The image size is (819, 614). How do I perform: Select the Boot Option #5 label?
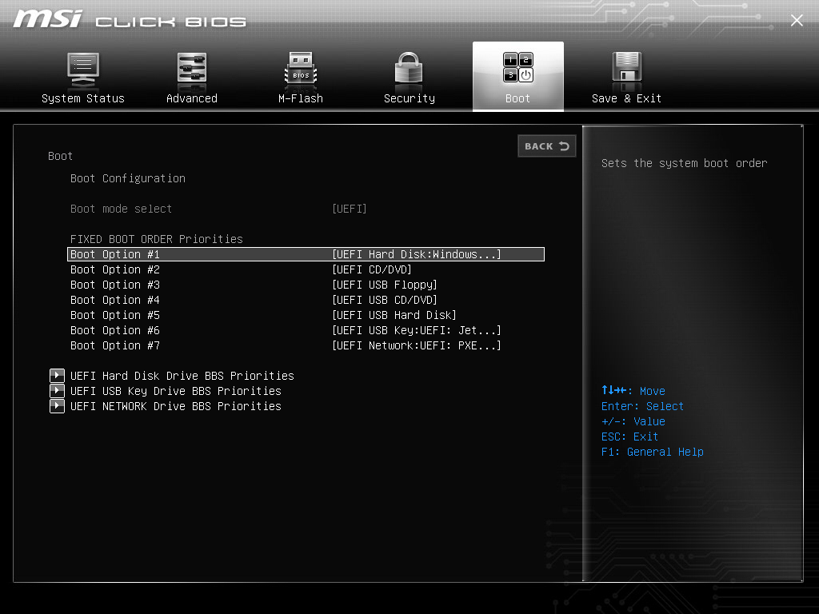click(x=115, y=315)
